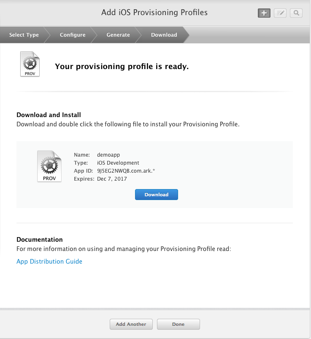Click the edit pencil icon in header
311x339 pixels.
[x=280, y=13]
